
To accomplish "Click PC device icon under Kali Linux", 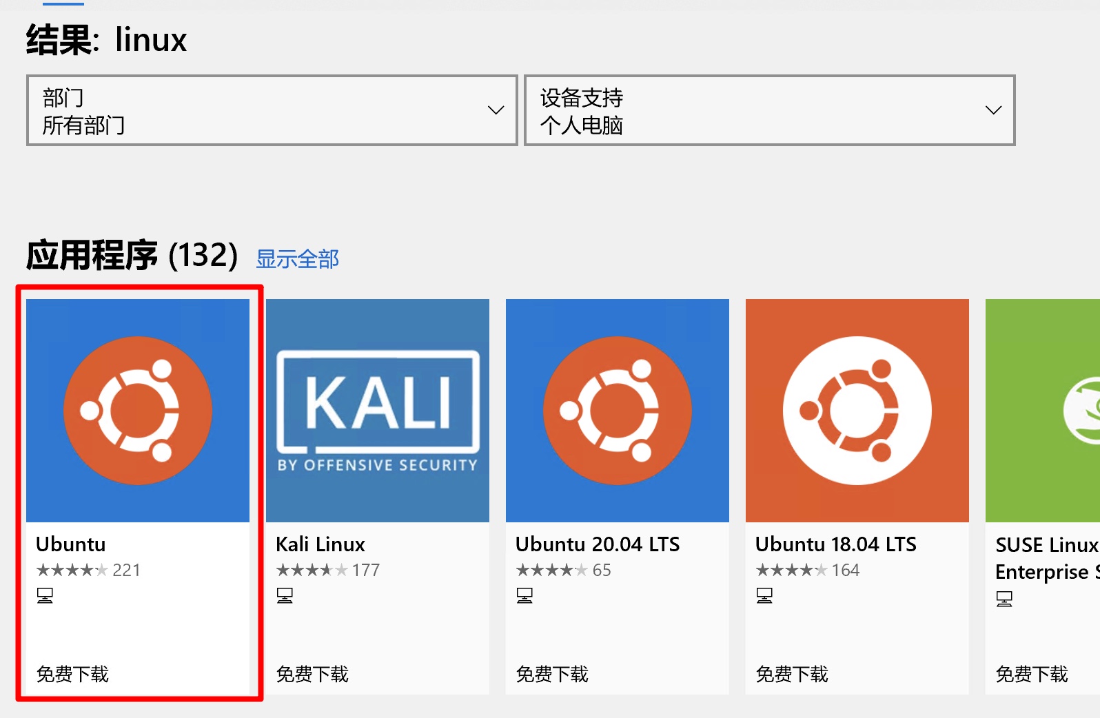I will (285, 595).
